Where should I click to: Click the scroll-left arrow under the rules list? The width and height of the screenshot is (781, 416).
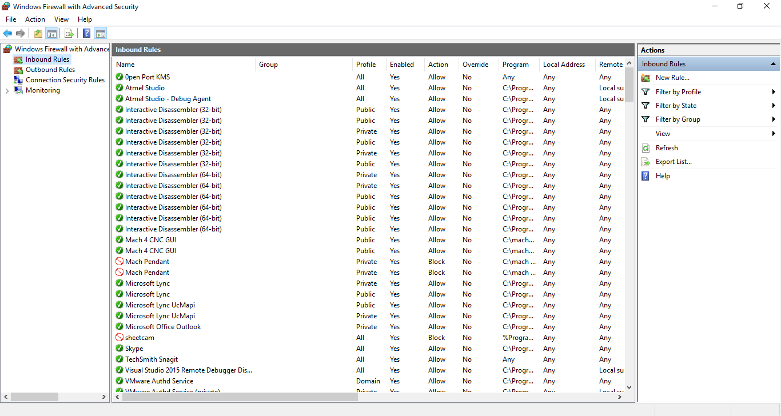(117, 397)
